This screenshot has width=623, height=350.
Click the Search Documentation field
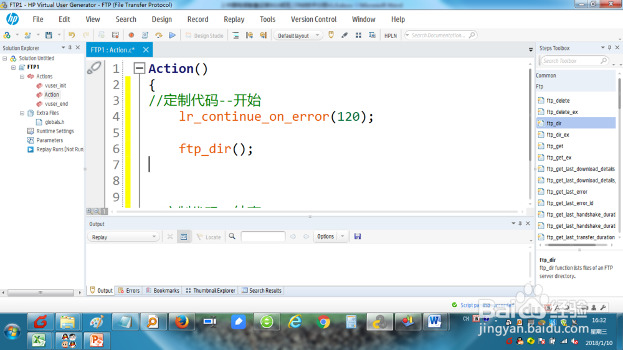[440, 35]
